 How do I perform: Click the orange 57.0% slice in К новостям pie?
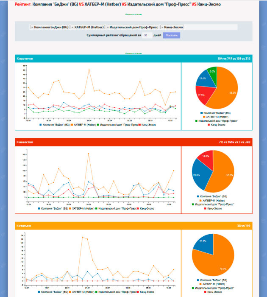[224, 173]
